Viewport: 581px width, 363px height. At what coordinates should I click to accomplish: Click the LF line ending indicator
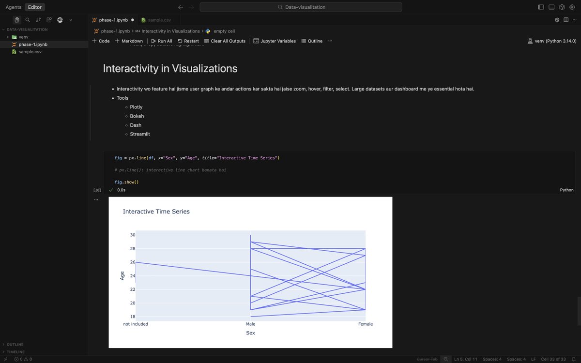tap(533, 359)
